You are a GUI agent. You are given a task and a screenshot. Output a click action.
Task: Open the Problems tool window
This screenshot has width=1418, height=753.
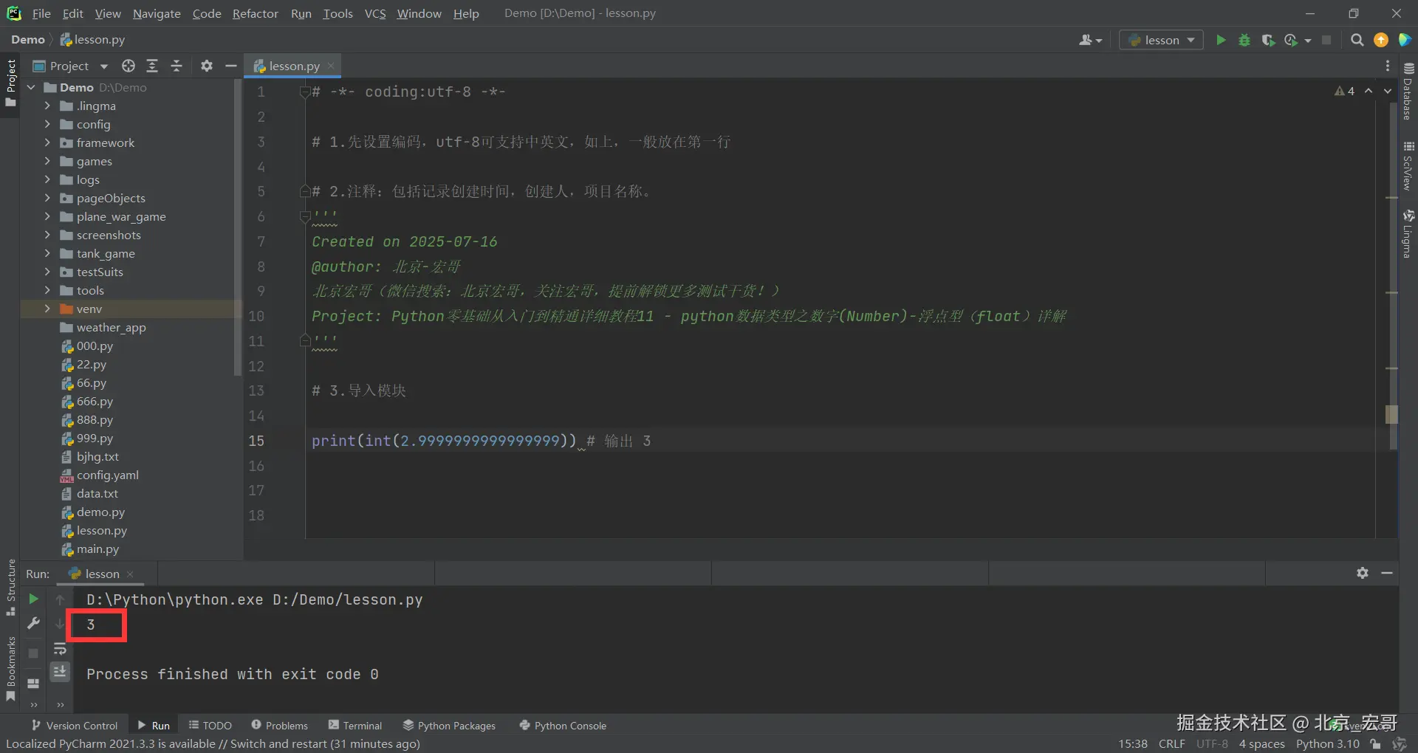point(279,726)
